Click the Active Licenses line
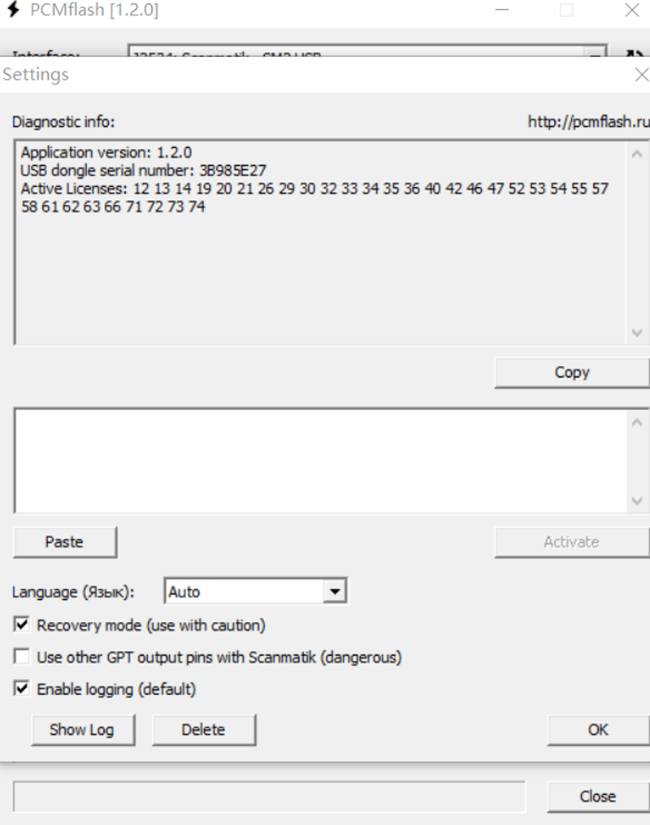Image resolution: width=650 pixels, height=825 pixels. coord(314,198)
